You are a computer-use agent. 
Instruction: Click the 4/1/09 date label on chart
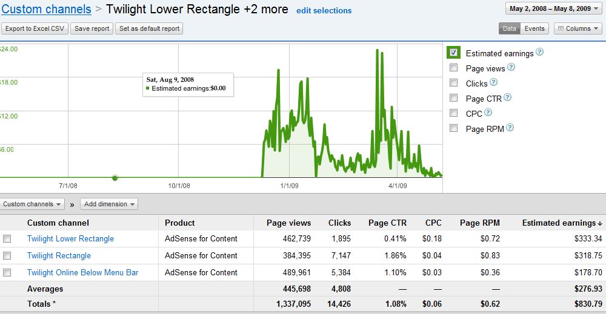[398, 186]
